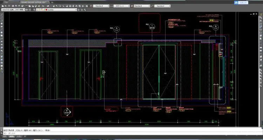Click the section bubble D marker in drawing
Screen dimensions: 263x140
coord(66,112)
